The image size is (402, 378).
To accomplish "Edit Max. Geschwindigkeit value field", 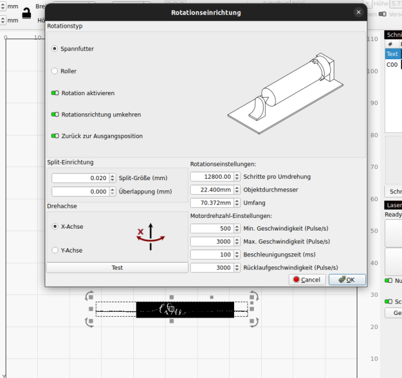I will (x=212, y=242).
